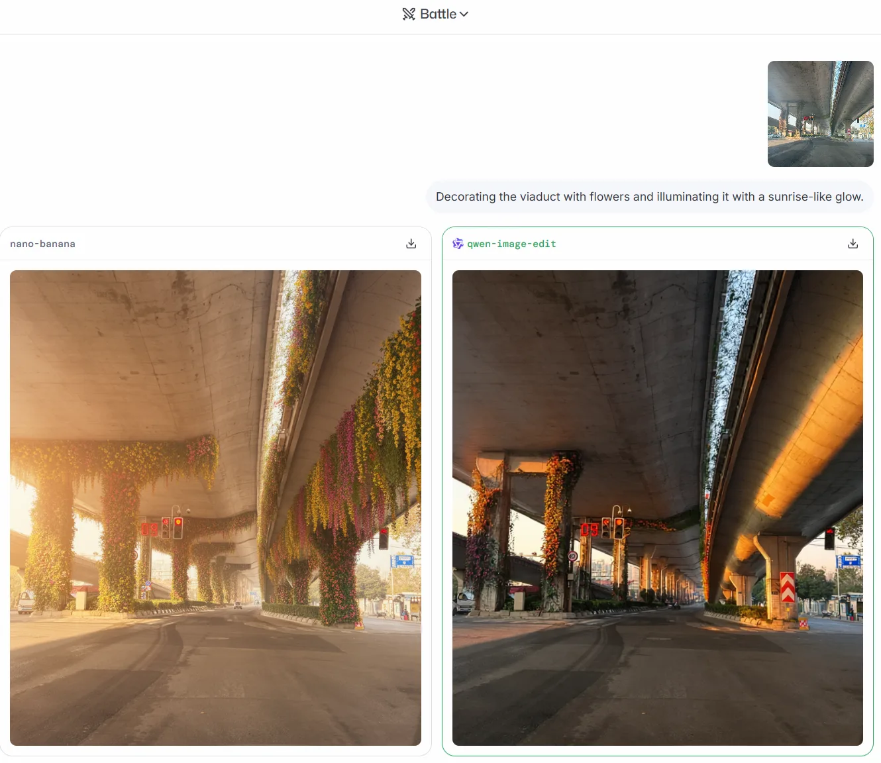
Task: Click red-white chevron marker in qwen image
Action: 787,587
